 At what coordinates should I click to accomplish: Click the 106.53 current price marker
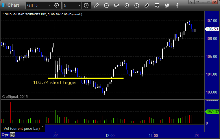click(212, 29)
